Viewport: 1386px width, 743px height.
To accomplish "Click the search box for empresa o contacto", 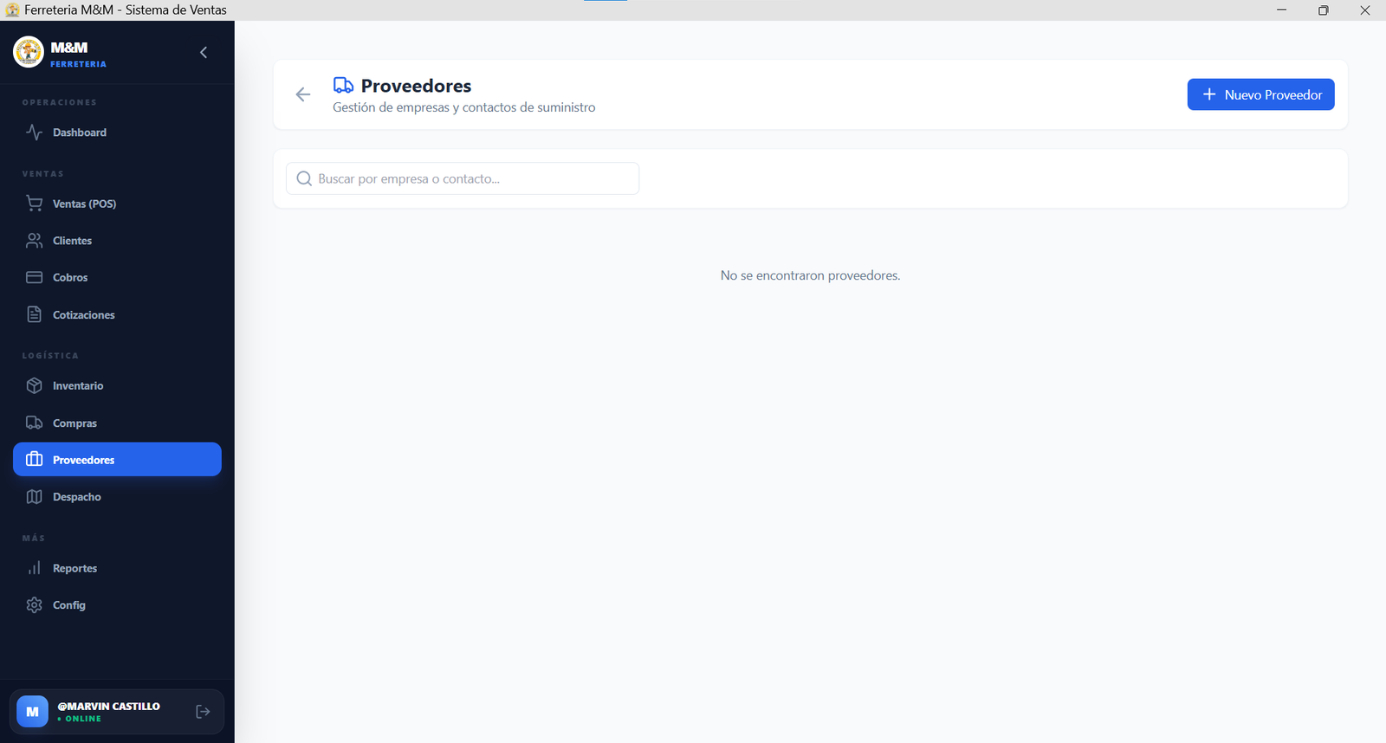I will tap(463, 178).
